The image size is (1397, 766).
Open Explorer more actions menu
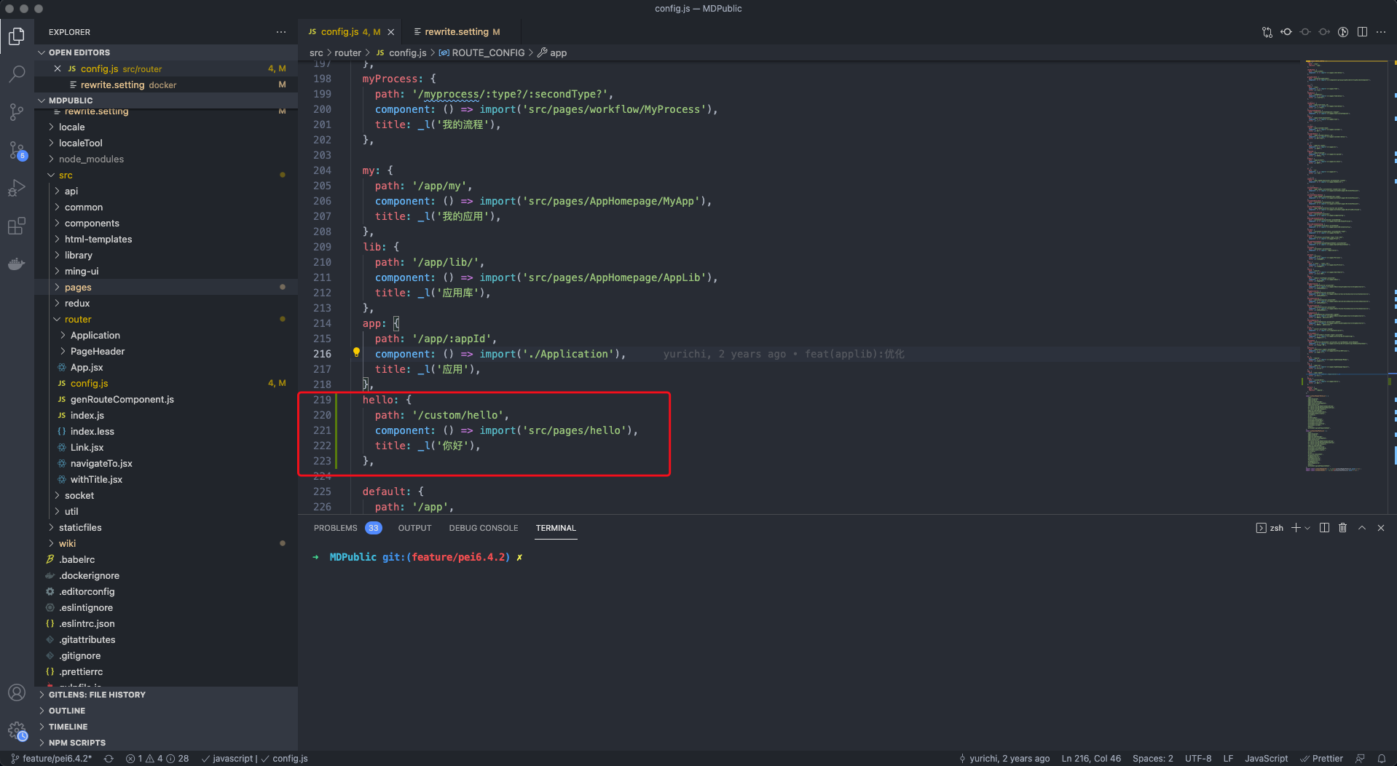pos(281,32)
